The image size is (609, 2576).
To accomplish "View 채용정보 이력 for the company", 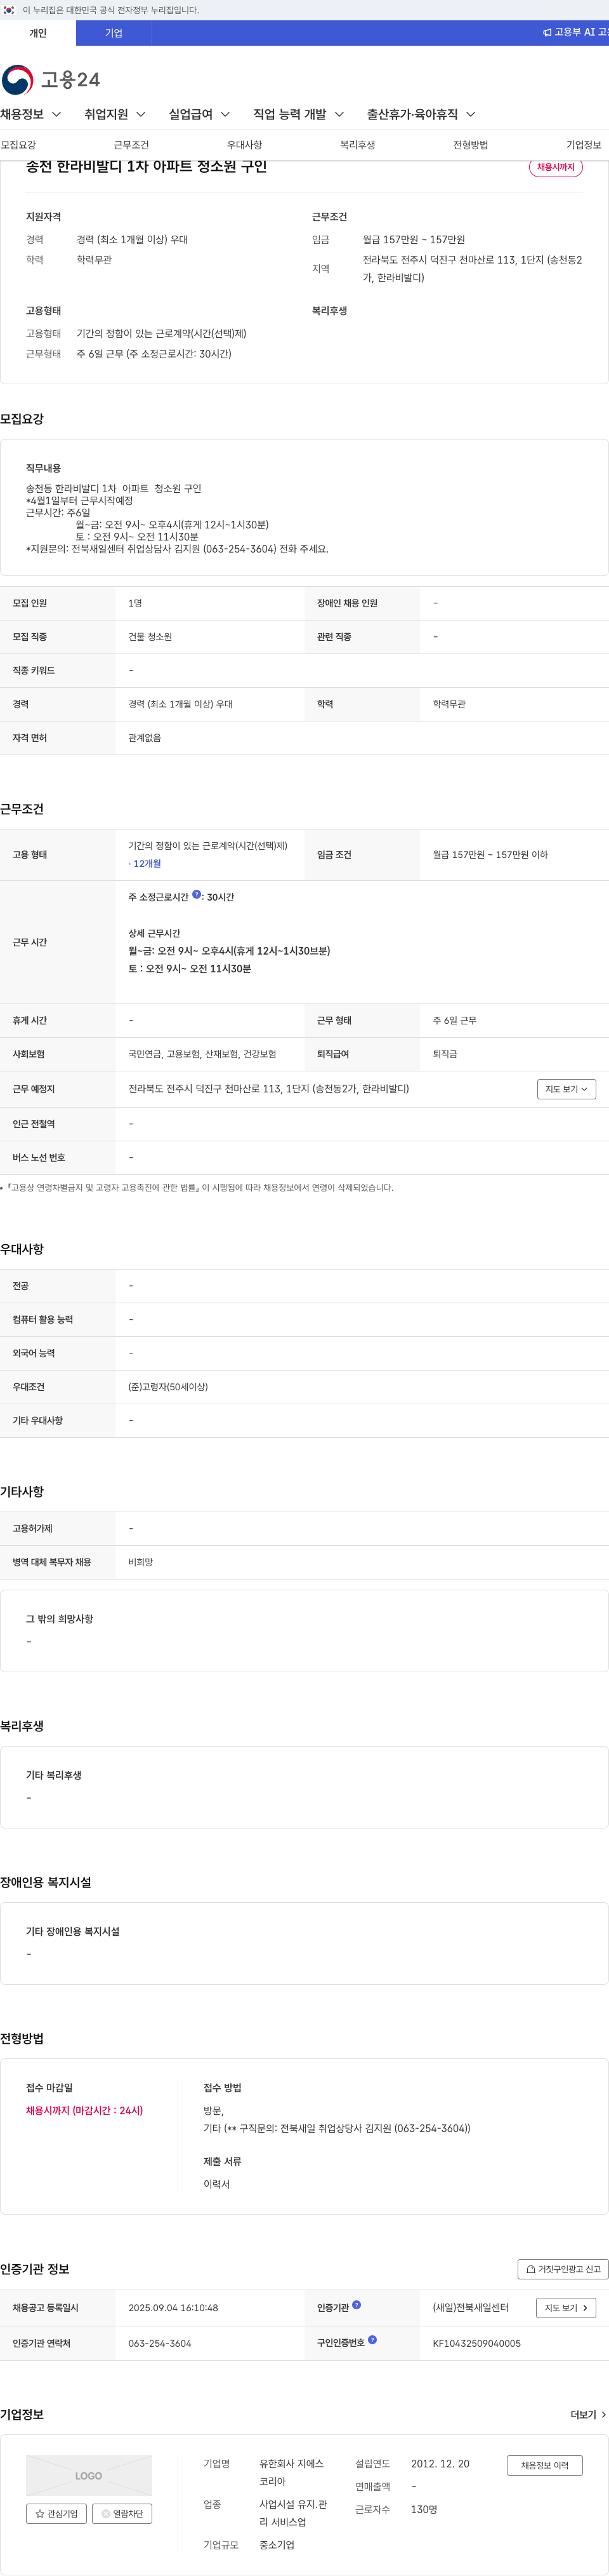I will tap(544, 2465).
